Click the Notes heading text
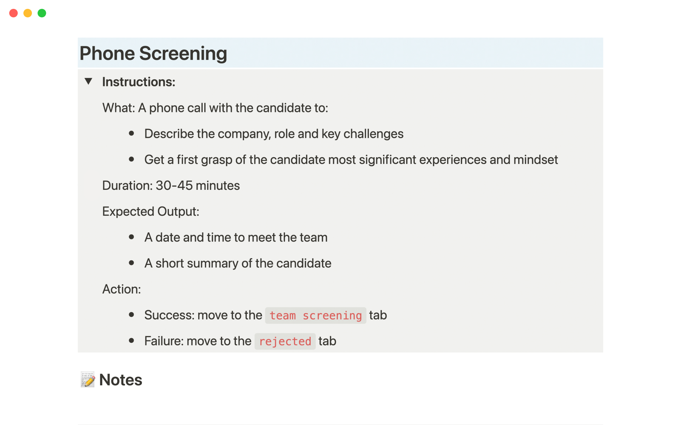This screenshot has width=681, height=425. point(121,380)
